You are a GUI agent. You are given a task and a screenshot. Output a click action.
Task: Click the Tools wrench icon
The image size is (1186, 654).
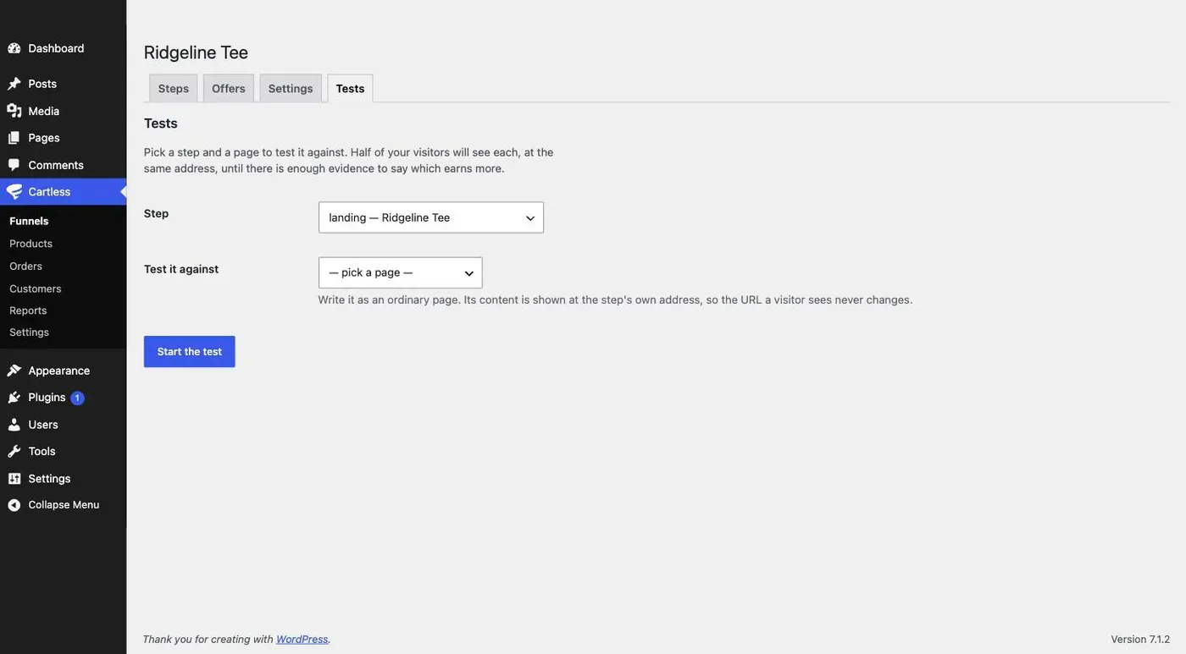point(14,452)
